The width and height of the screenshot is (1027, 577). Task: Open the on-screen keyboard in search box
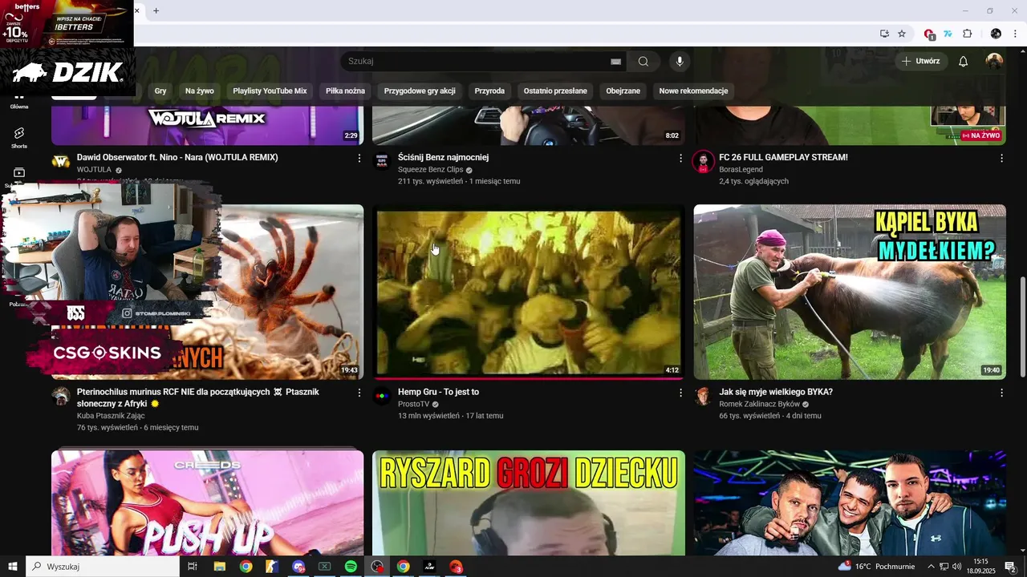(615, 61)
